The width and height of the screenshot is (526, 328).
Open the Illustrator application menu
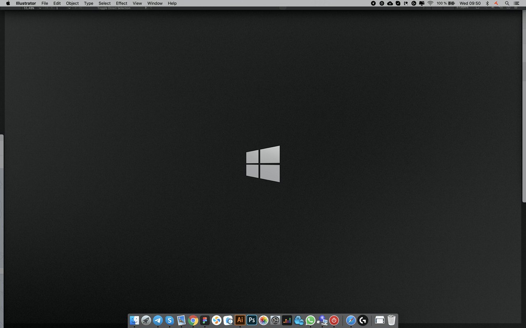pyautogui.click(x=26, y=3)
